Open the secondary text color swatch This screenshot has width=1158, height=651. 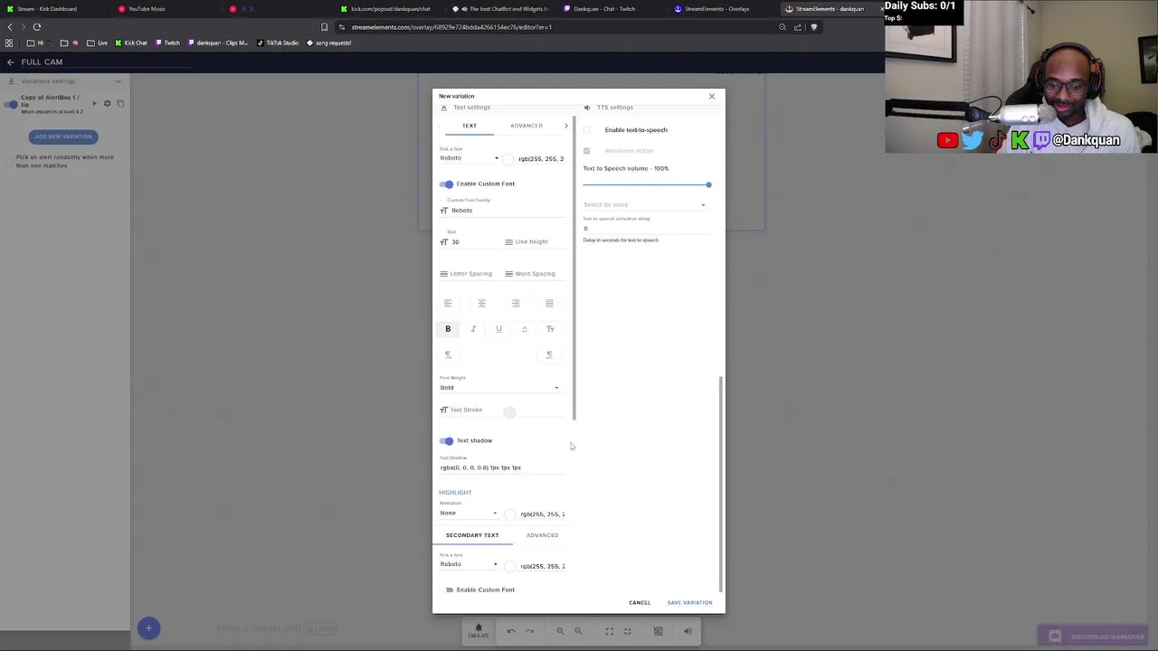pyautogui.click(x=510, y=566)
